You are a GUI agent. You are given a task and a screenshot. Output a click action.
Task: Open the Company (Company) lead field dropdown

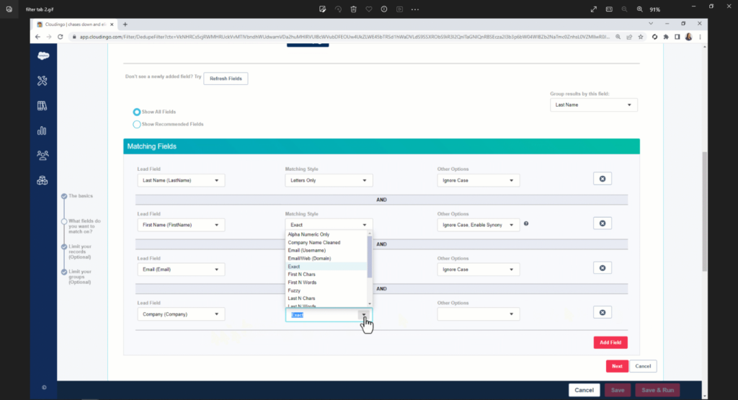pyautogui.click(x=181, y=314)
